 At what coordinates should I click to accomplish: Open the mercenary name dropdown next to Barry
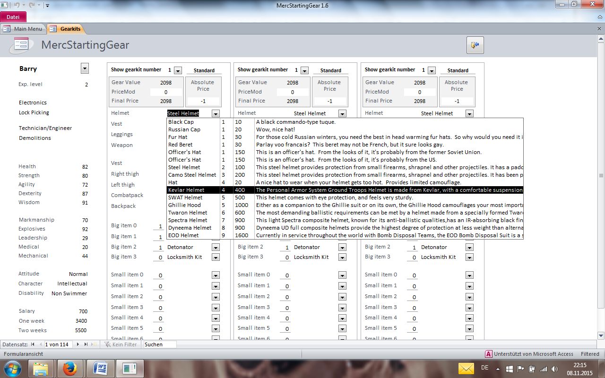[85, 69]
